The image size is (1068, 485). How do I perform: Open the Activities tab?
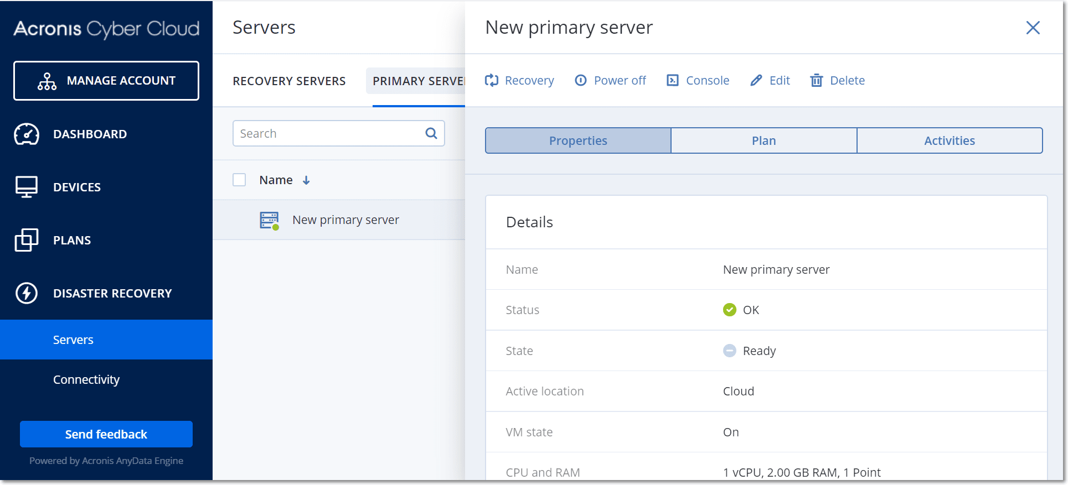[950, 140]
